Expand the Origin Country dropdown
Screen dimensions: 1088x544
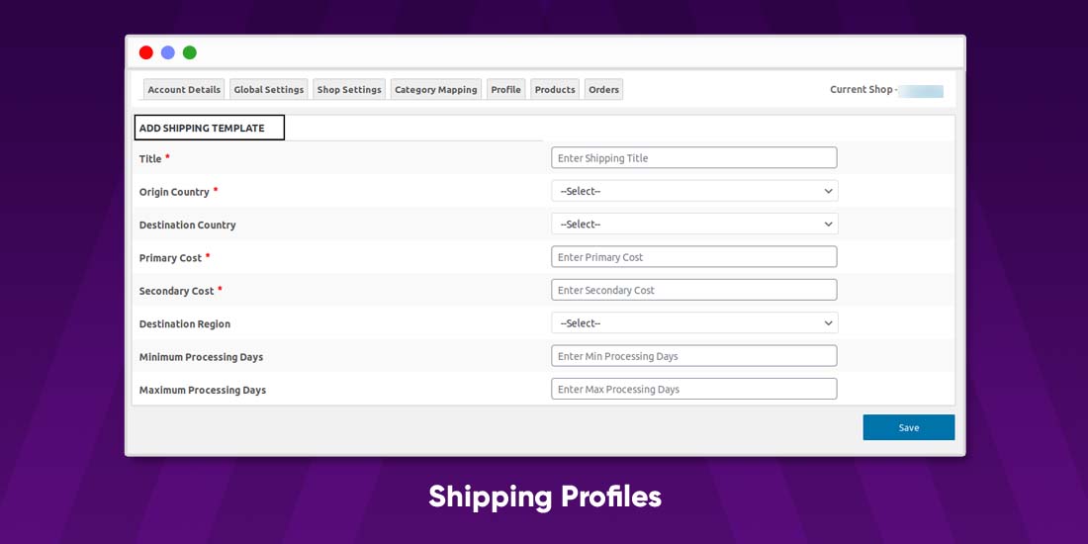[694, 191]
